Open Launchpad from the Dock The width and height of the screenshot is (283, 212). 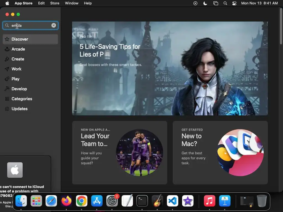36,201
